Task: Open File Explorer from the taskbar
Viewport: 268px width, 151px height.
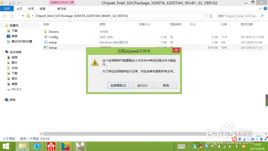Action: 23,146
